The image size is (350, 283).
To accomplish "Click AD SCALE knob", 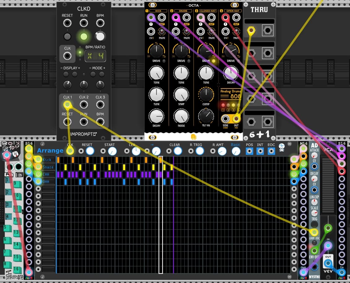I will [314, 213].
